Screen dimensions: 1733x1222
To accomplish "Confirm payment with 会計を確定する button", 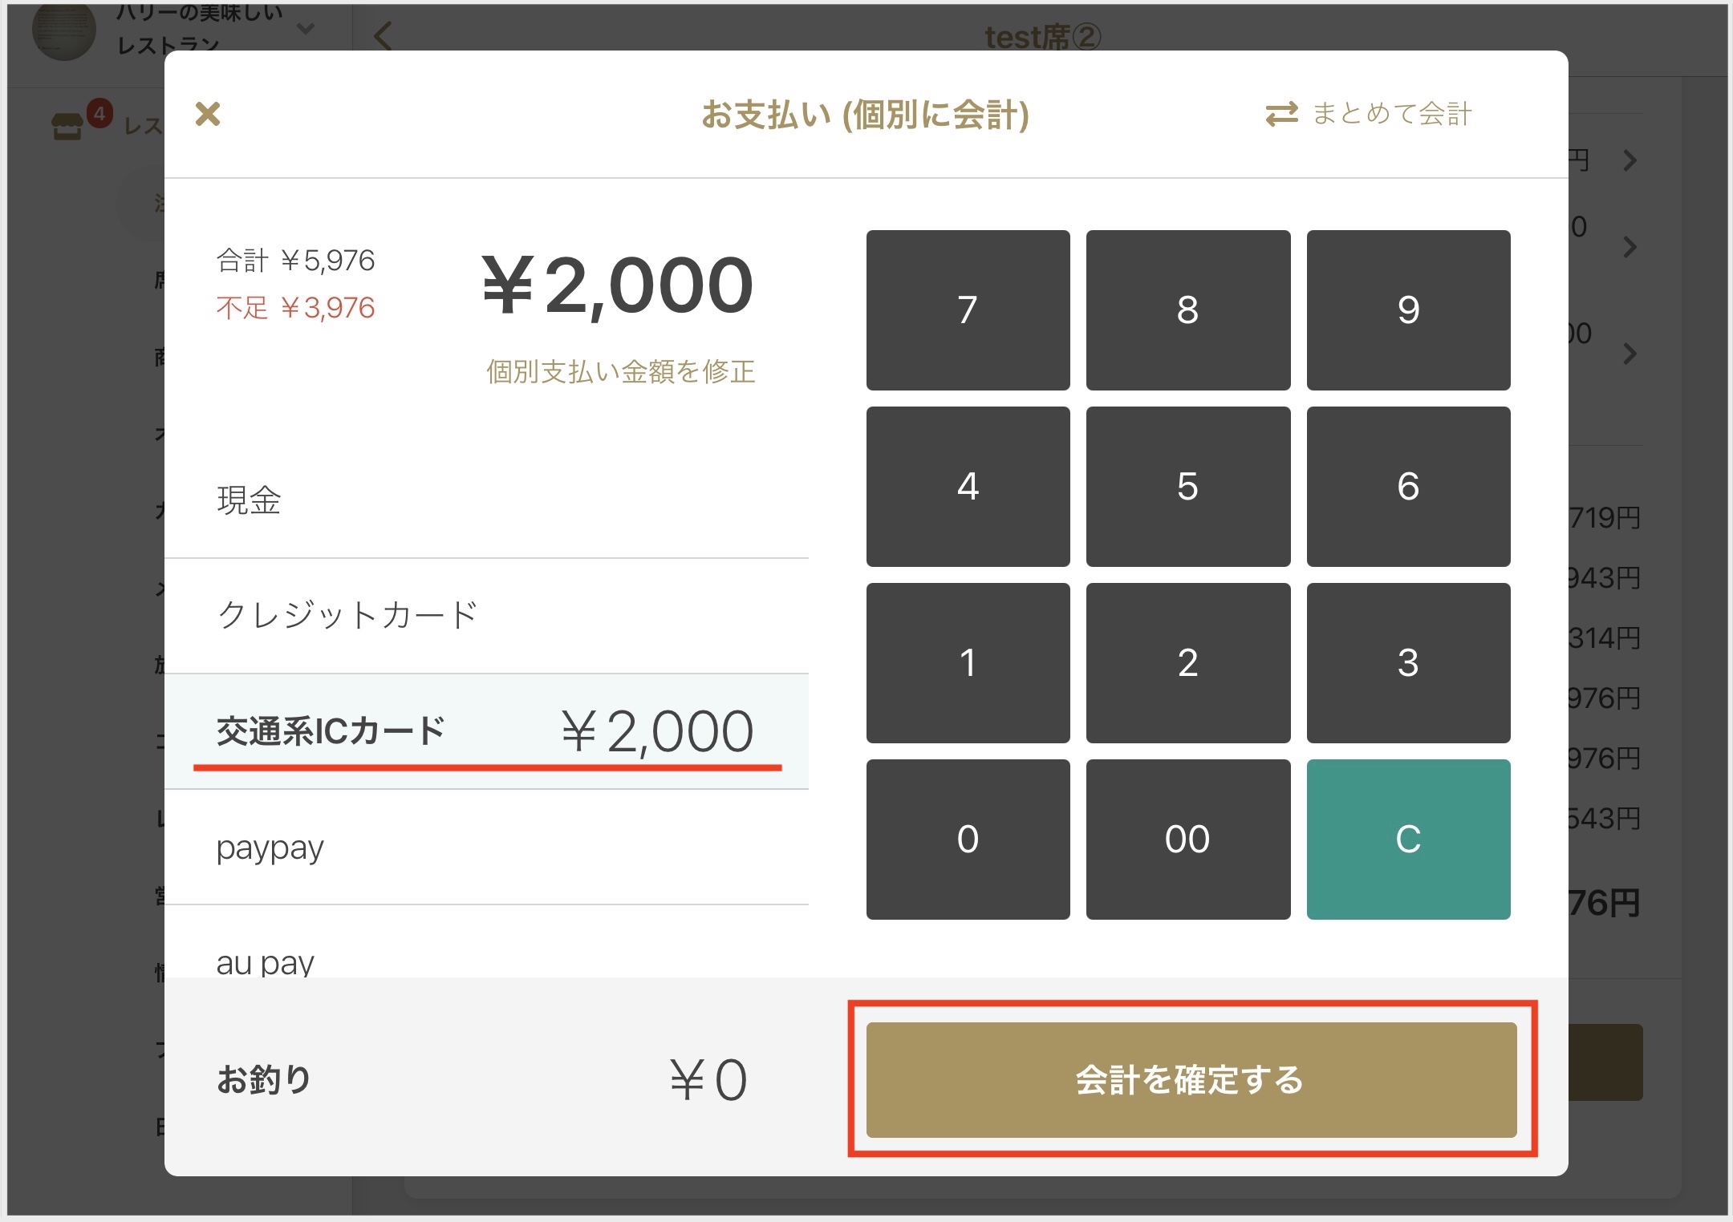I will [x=1191, y=1079].
